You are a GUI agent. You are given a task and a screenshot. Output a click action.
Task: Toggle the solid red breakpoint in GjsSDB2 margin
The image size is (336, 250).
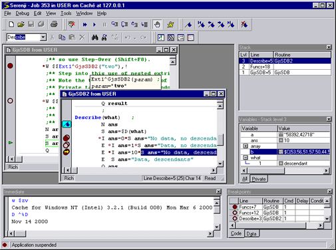point(67,138)
